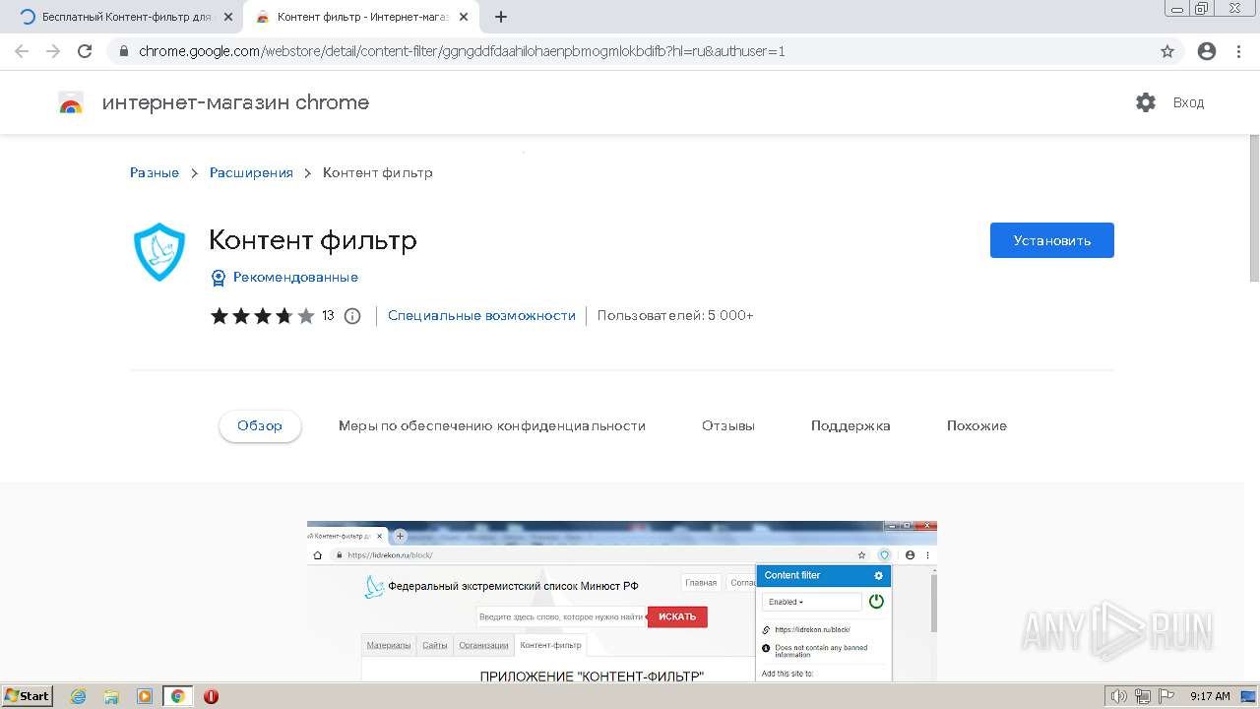Go to 'Расширения' breadcrumb link
The height and width of the screenshot is (709, 1260).
coord(251,172)
